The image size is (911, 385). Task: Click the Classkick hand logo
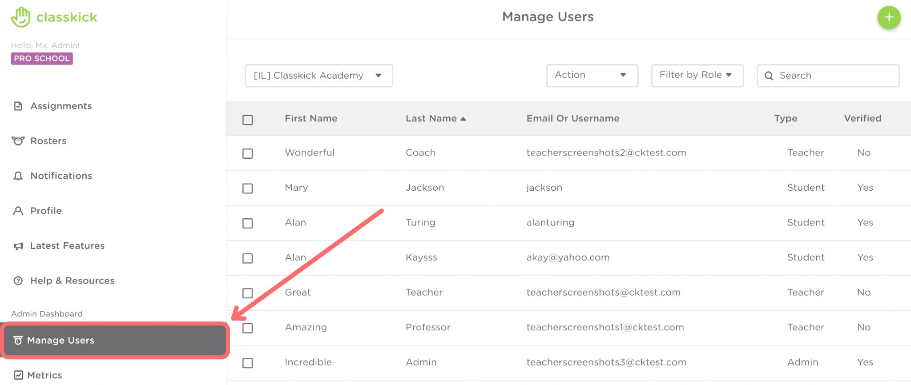coord(20,17)
